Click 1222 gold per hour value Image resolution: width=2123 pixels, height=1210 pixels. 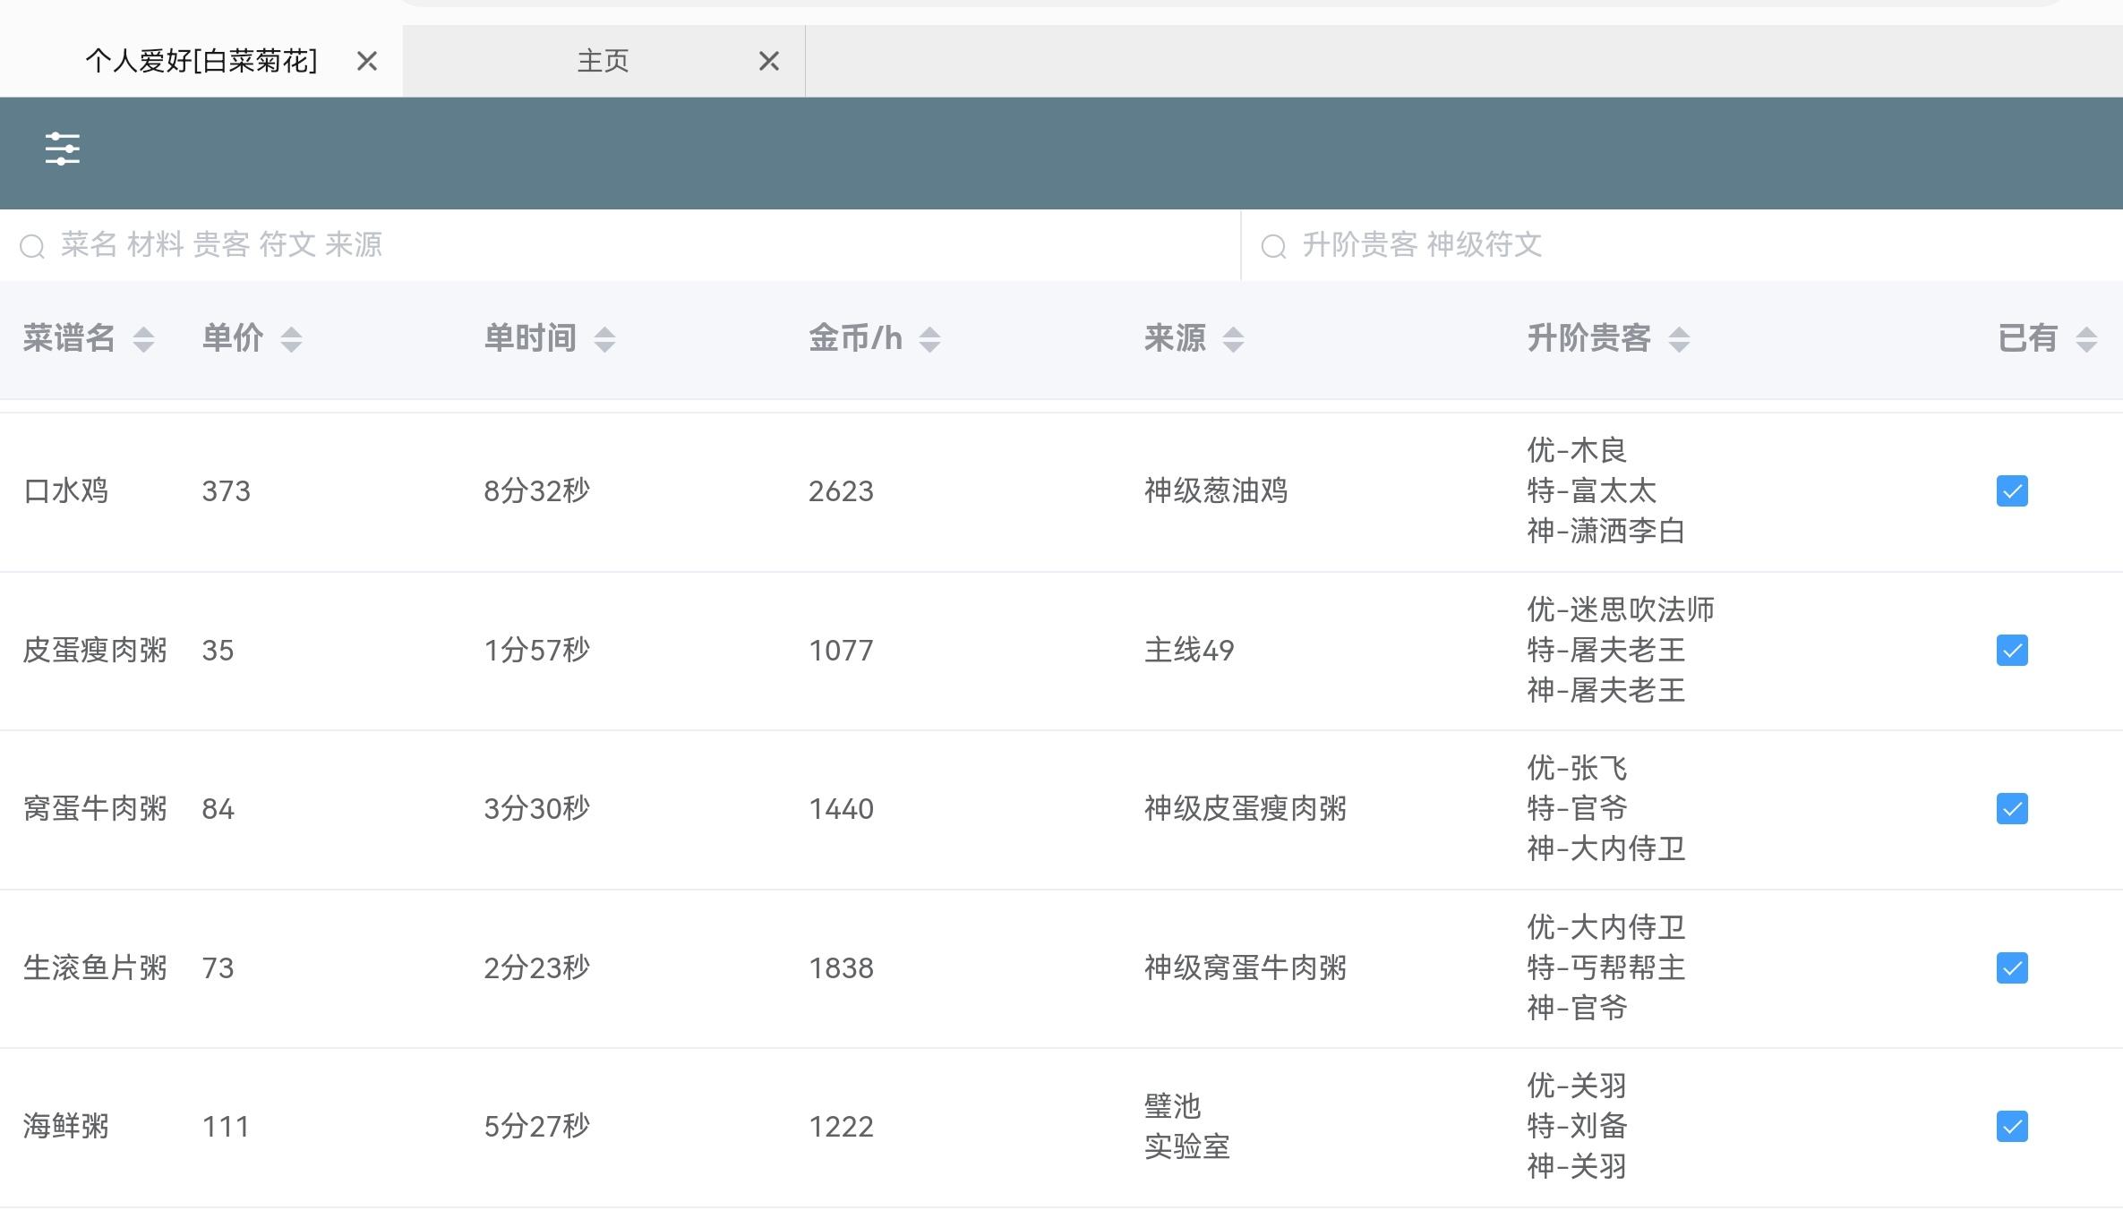pos(841,1127)
